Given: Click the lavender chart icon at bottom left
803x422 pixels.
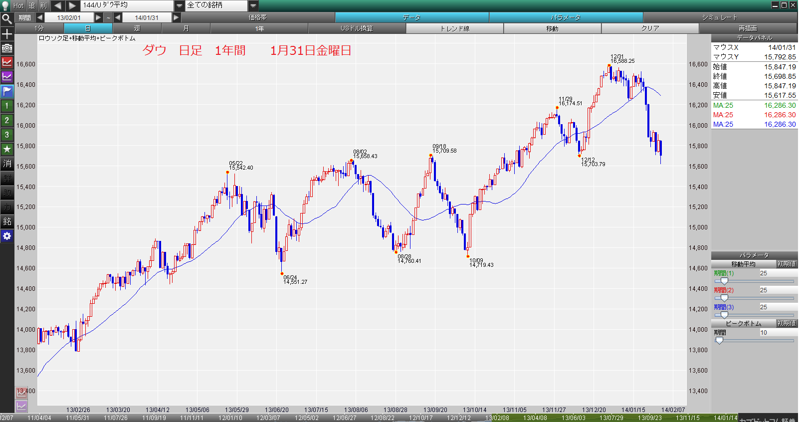Looking at the screenshot, I should [x=21, y=406].
